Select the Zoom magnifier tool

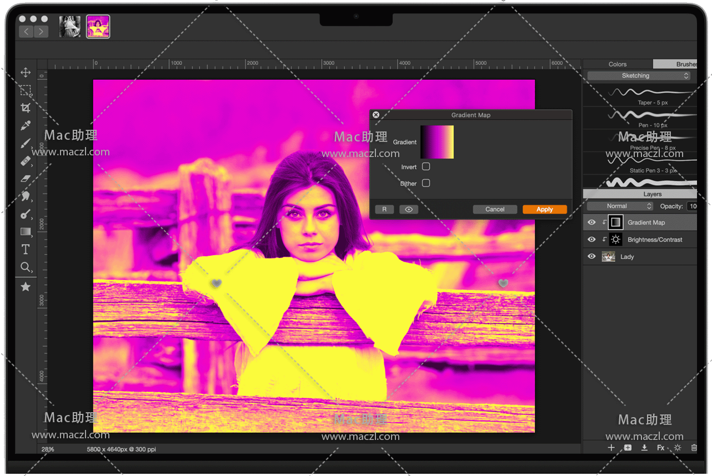click(x=26, y=267)
